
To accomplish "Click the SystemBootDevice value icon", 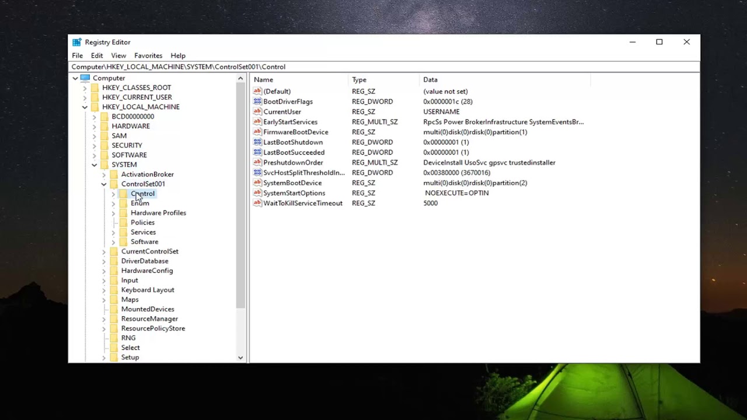I will (257, 183).
